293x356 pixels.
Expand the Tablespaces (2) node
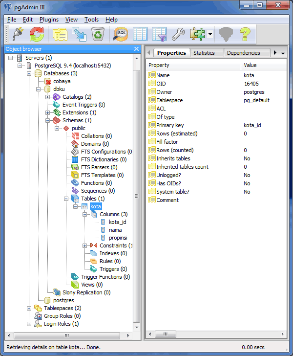(x=29, y=308)
